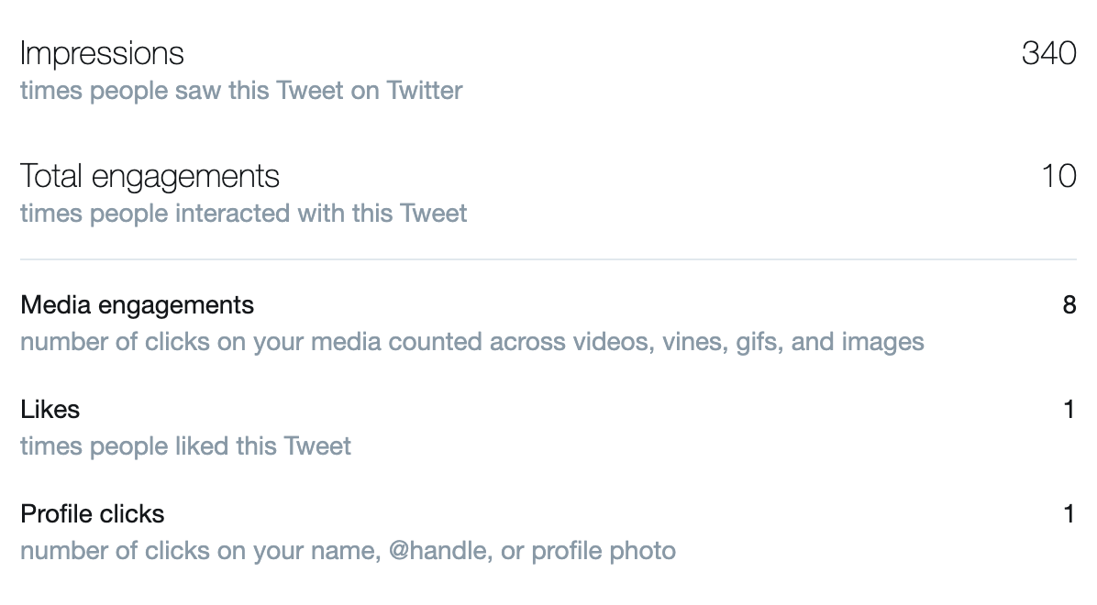The width and height of the screenshot is (1097, 605).
Task: Select the total engagements value 10
Action: click(1058, 176)
